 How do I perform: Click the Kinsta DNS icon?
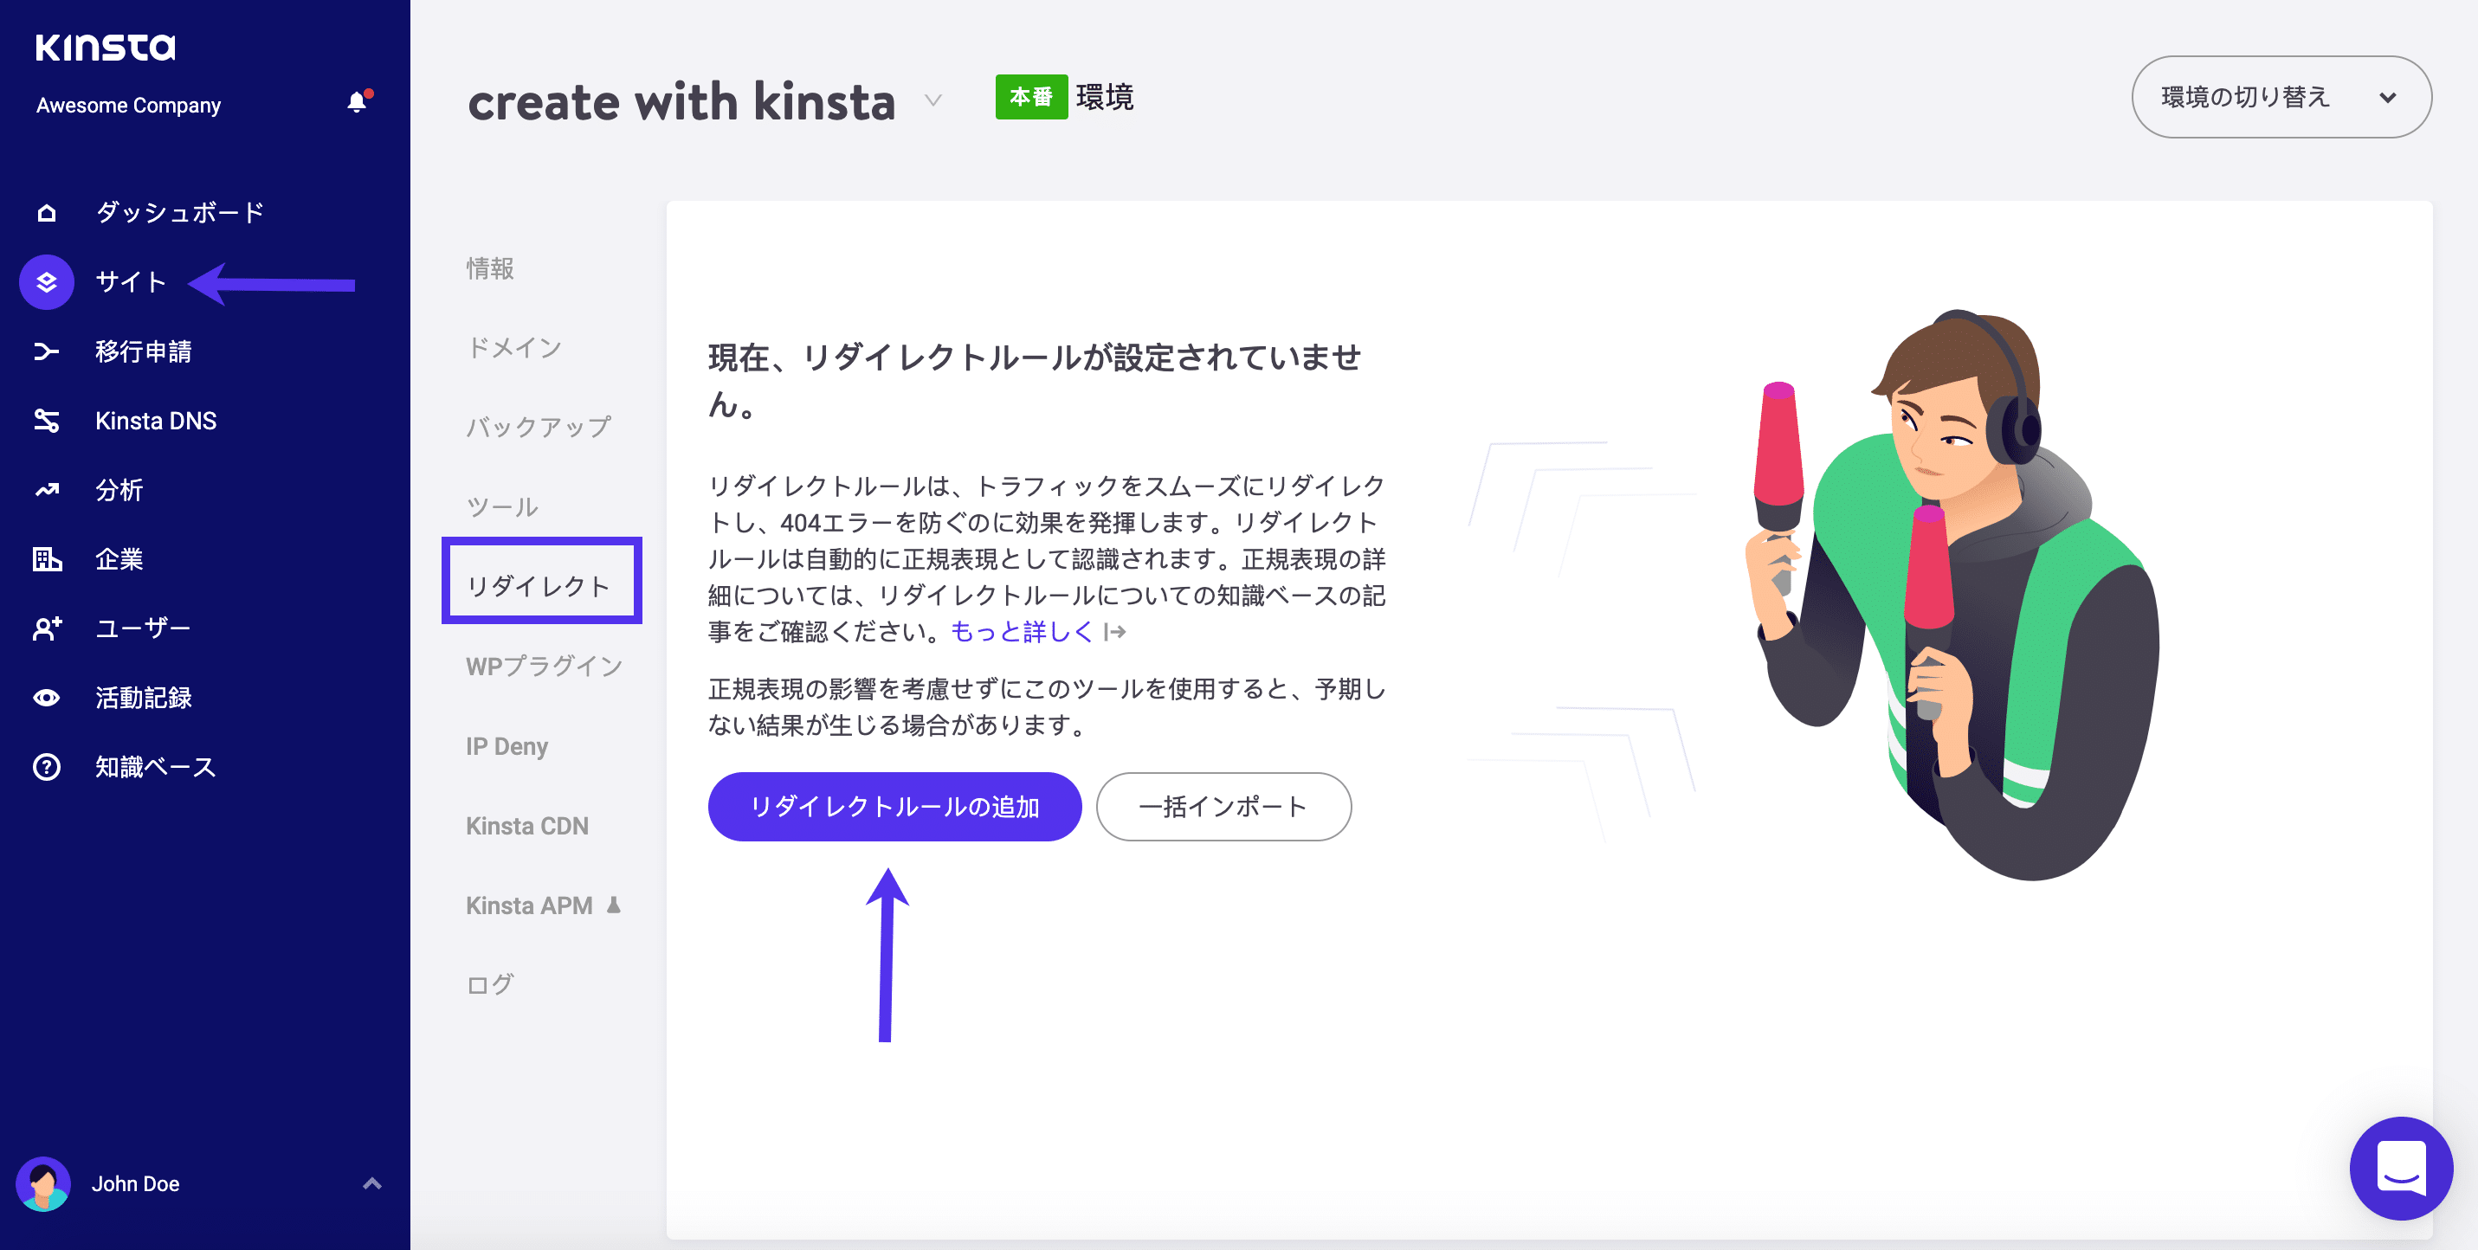pyautogui.click(x=45, y=420)
